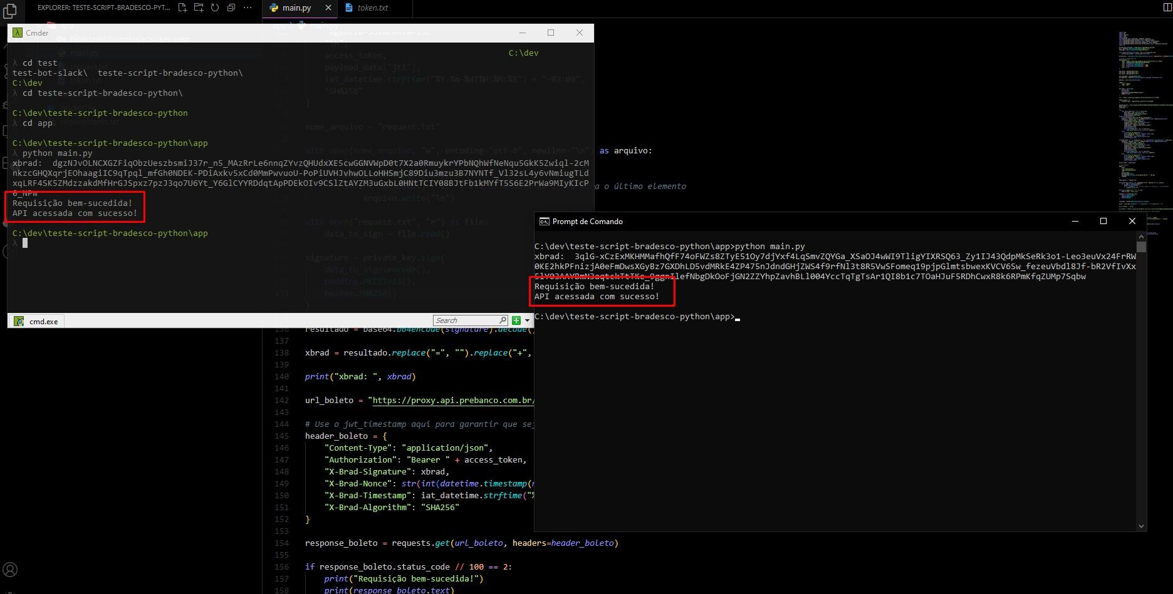Click the magnifier icon in Cmder search box
This screenshot has width=1173, height=594.
pyautogui.click(x=503, y=320)
